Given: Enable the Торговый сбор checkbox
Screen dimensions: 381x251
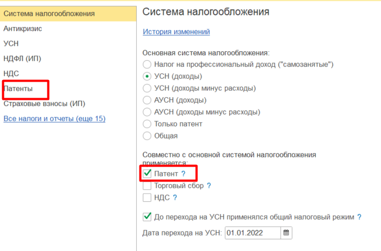Looking at the screenshot, I should pos(147,186).
